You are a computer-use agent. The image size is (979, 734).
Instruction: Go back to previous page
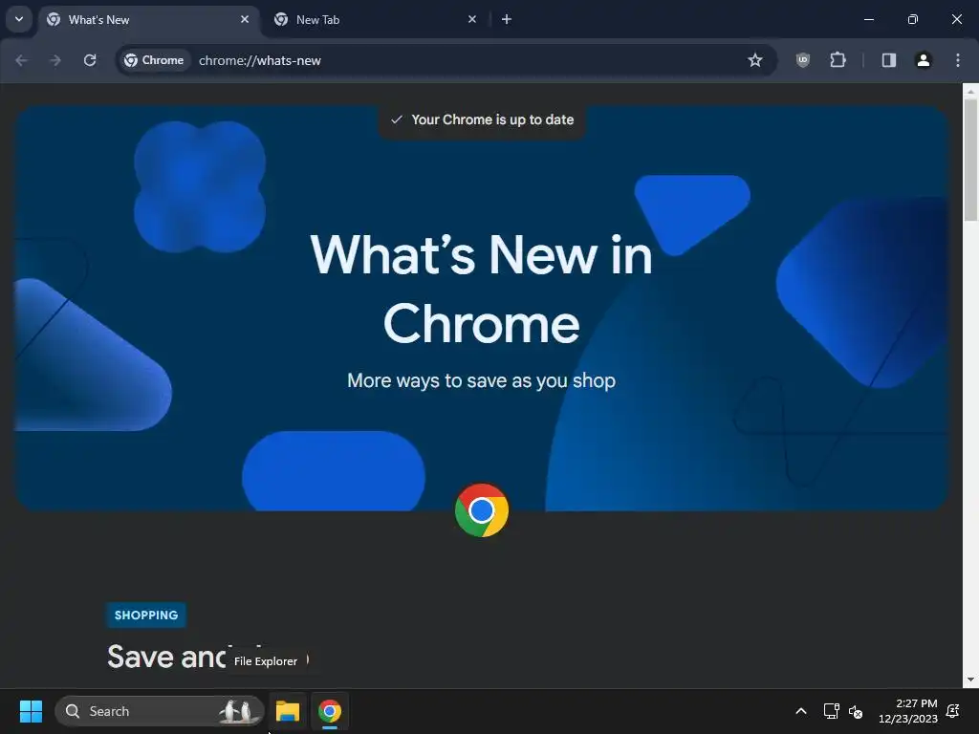click(x=21, y=60)
